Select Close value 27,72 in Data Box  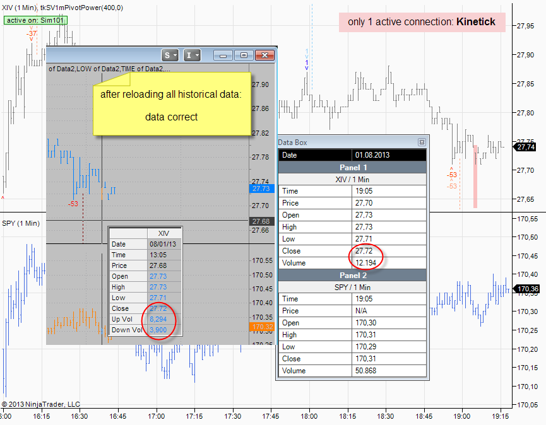pyautogui.click(x=389, y=251)
